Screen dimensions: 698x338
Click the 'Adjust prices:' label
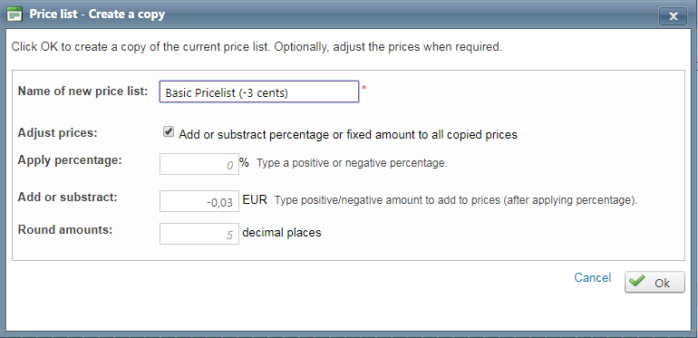coord(57,132)
